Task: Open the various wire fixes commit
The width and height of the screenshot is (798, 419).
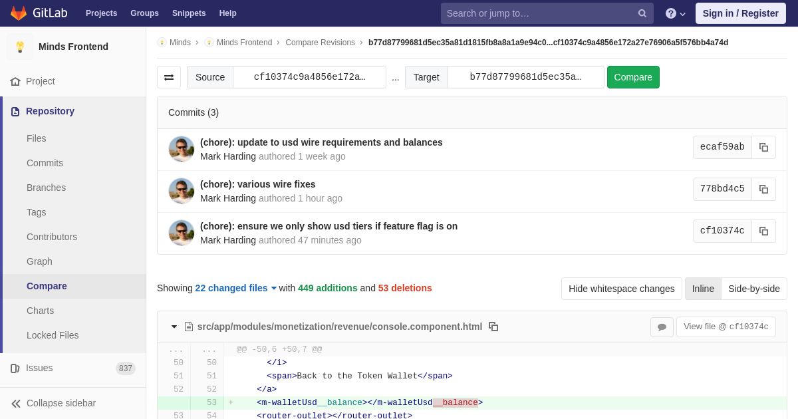Action: [x=258, y=184]
